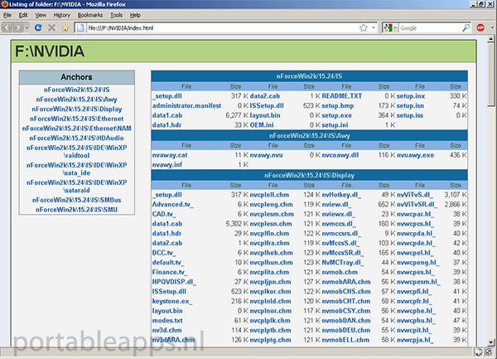The width and height of the screenshot is (497, 359).
Task: Open the Adblock Plus dropdown arrow
Action: pyautogui.click(x=492, y=28)
